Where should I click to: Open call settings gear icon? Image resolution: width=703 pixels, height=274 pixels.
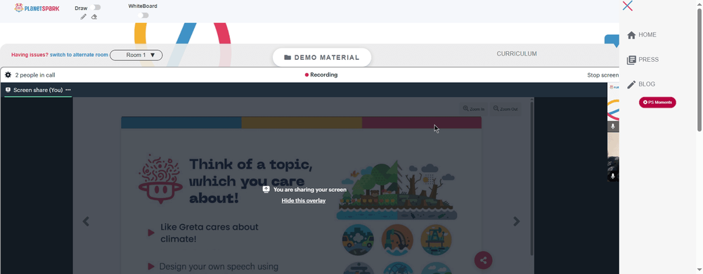[x=8, y=74]
